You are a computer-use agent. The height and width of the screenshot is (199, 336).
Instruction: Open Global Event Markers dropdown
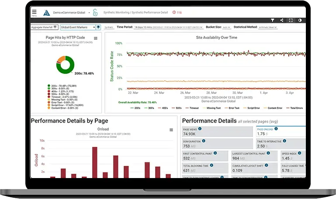78,27
